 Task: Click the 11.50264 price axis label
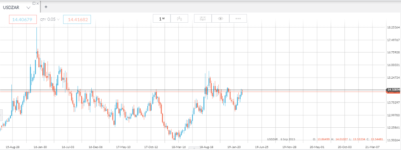pyautogui.click(x=393, y=140)
